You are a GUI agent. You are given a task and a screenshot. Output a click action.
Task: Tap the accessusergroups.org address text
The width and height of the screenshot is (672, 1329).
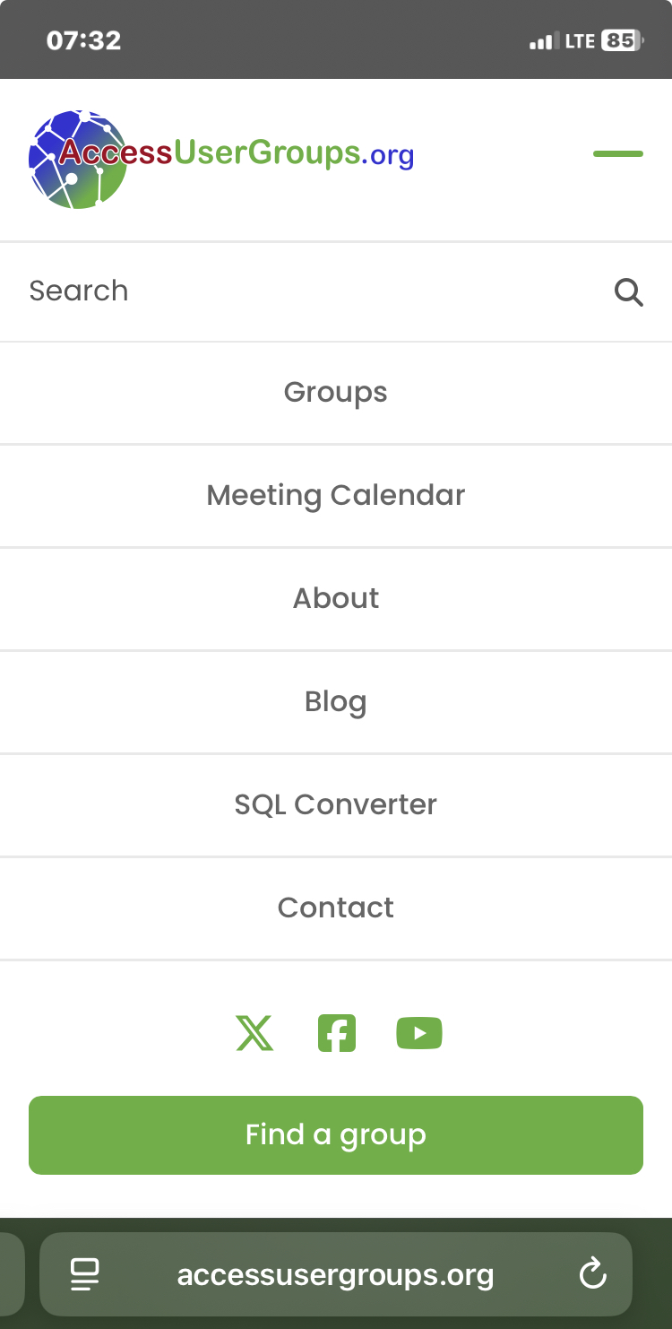coord(335,1274)
